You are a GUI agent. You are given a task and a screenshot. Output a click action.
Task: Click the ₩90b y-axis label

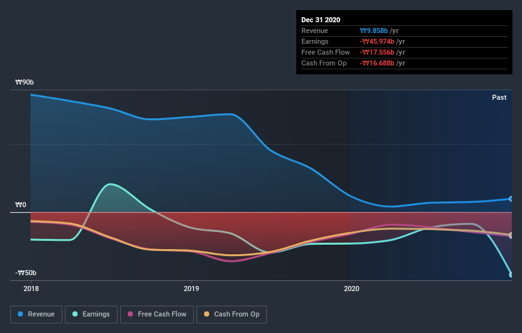click(24, 82)
